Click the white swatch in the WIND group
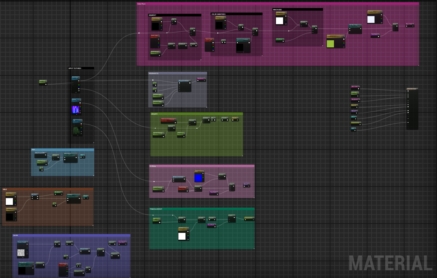The height and width of the screenshot is (278, 437). 9,202
